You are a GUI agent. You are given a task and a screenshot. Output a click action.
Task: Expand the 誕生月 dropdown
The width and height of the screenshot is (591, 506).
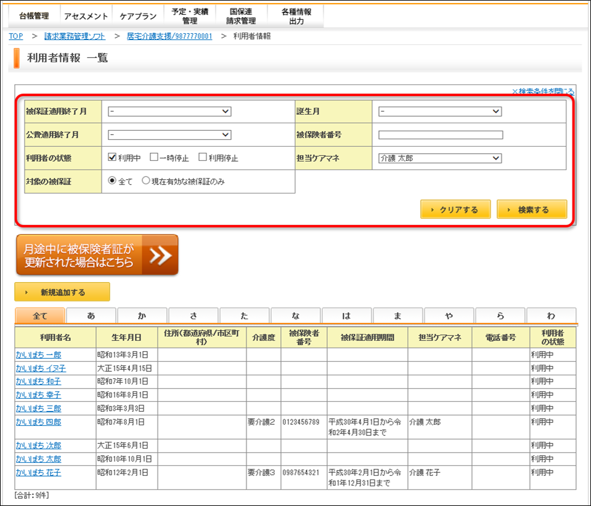[x=440, y=111]
